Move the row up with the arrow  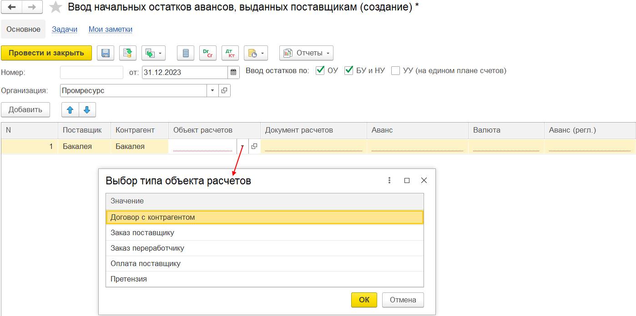tap(70, 110)
